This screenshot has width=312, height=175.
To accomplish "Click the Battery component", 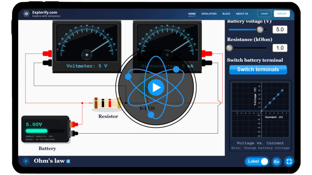I will click(x=46, y=129).
